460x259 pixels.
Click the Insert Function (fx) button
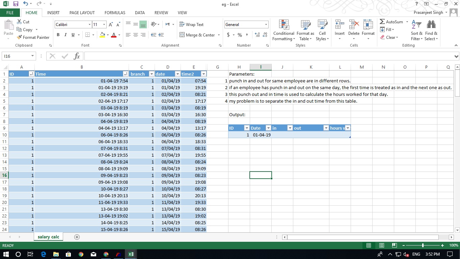tap(77, 56)
